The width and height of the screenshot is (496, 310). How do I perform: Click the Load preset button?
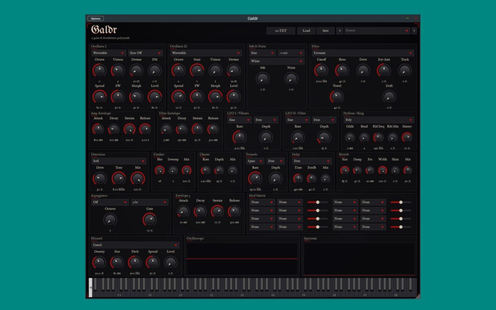tap(306, 31)
